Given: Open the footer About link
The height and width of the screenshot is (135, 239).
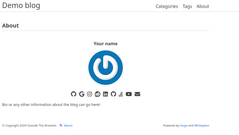Looking at the screenshot, I should [68, 125].
